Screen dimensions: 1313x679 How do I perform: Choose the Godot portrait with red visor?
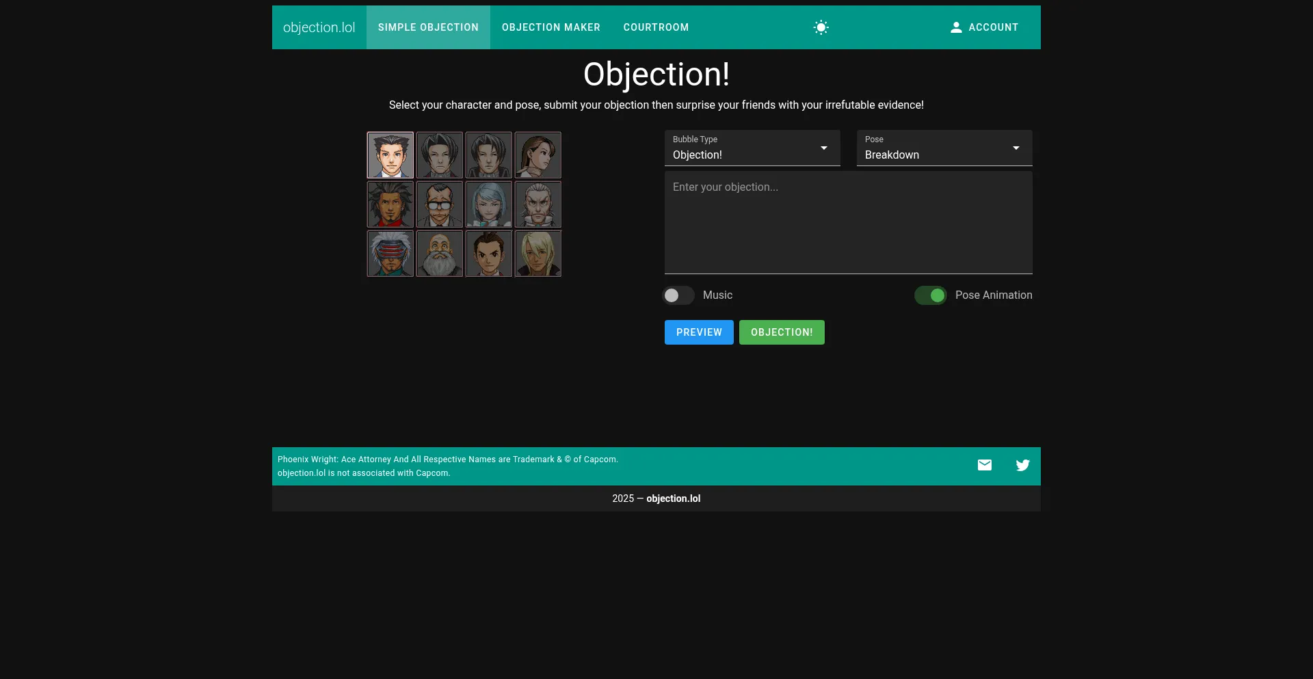(x=390, y=254)
